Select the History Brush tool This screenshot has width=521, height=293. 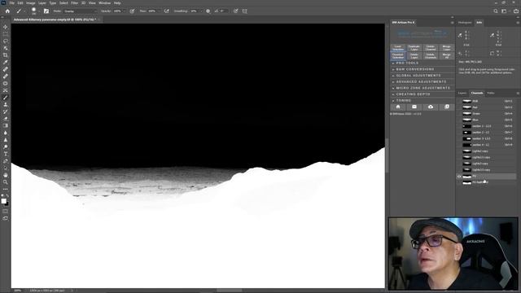coord(6,112)
